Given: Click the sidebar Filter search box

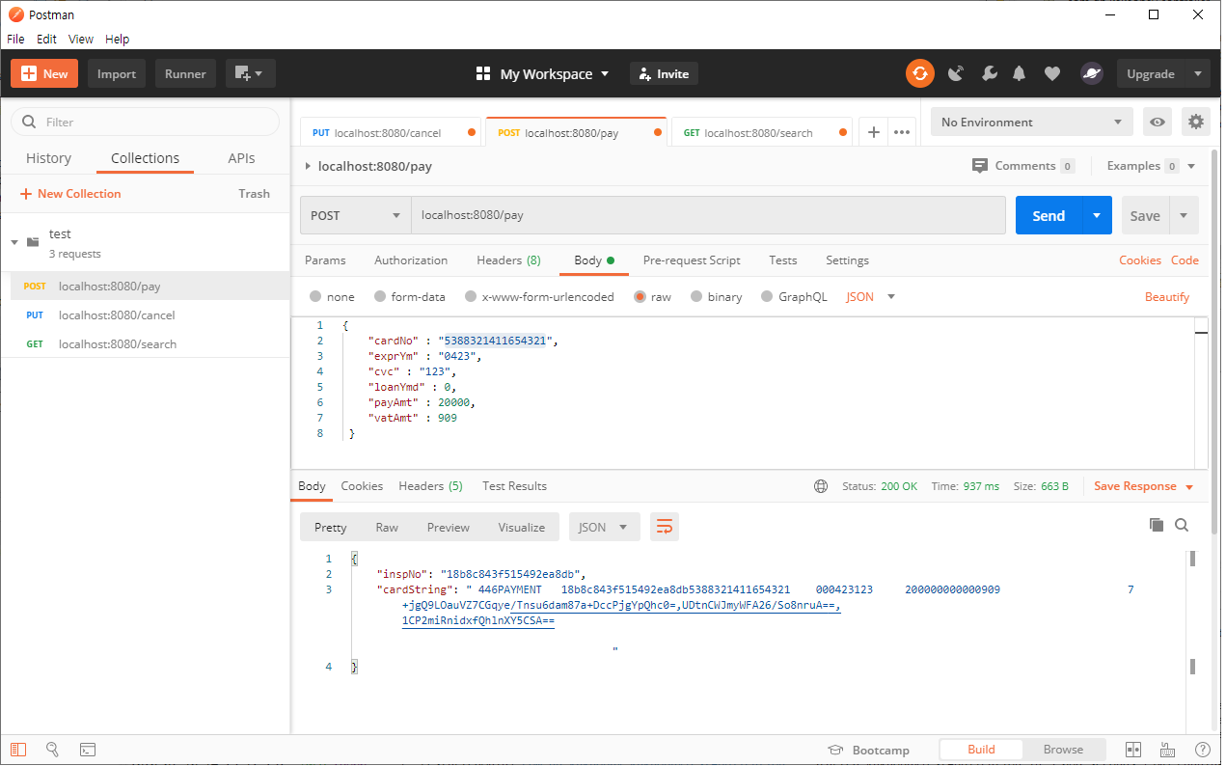Looking at the screenshot, I should pyautogui.click(x=145, y=122).
